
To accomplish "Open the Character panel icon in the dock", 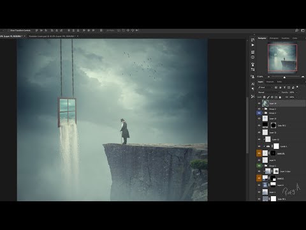I will coord(252,84).
